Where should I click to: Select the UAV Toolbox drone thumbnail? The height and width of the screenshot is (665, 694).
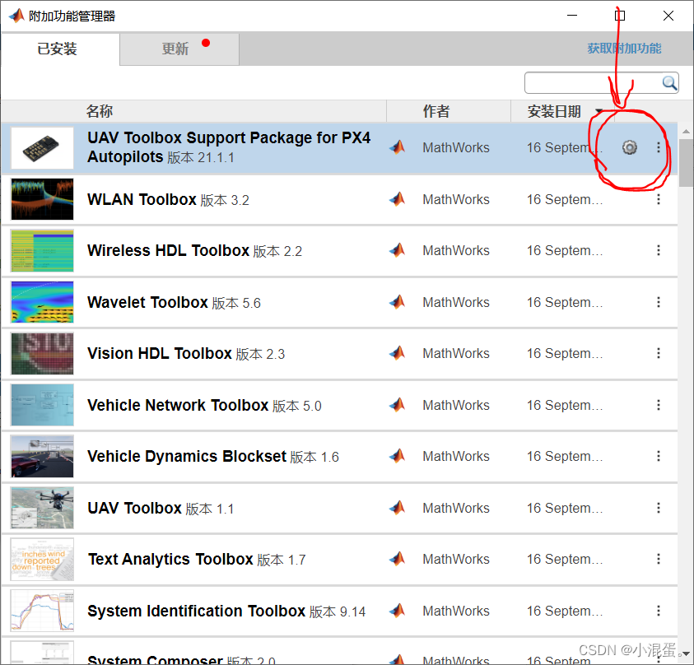coord(42,508)
